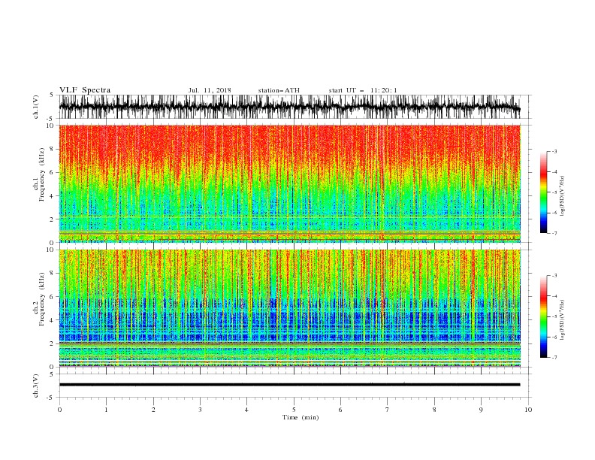Click the date 'Jul. 11, 2018'
This screenshot has height=460, width=595.
click(x=210, y=90)
